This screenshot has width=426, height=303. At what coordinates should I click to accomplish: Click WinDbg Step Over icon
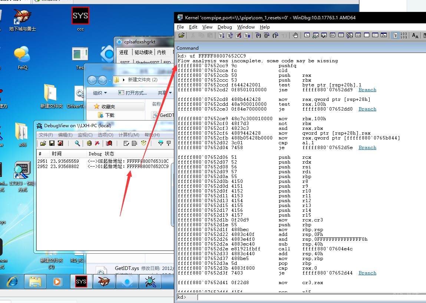point(267,35)
